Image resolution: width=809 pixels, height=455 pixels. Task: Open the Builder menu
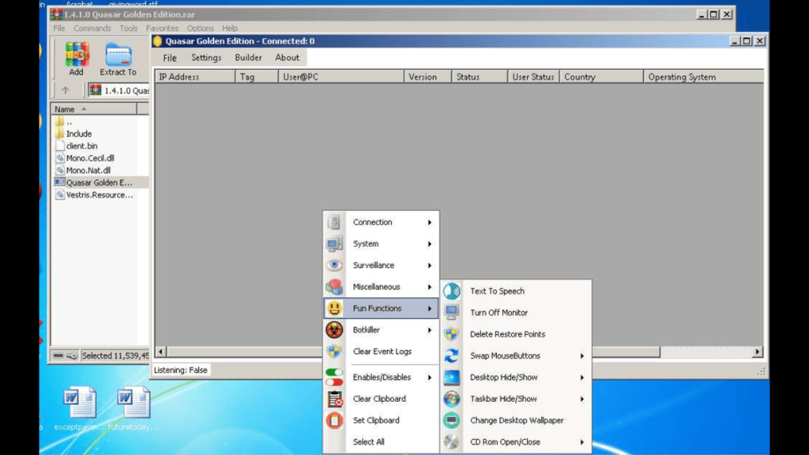248,58
